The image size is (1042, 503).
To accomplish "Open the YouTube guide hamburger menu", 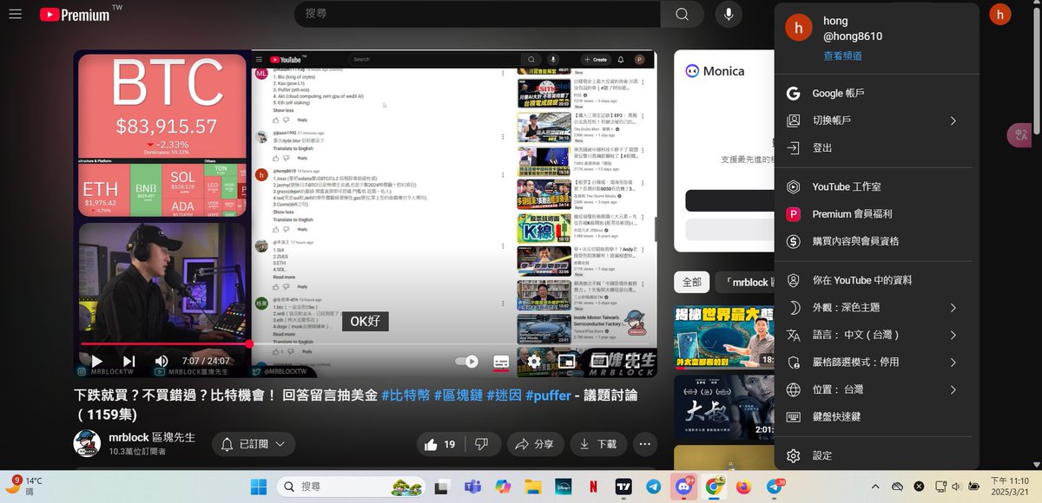I will pos(15,14).
